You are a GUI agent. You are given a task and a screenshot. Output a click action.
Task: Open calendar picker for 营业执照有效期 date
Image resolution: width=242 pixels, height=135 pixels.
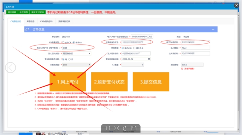(x=149, y=59)
